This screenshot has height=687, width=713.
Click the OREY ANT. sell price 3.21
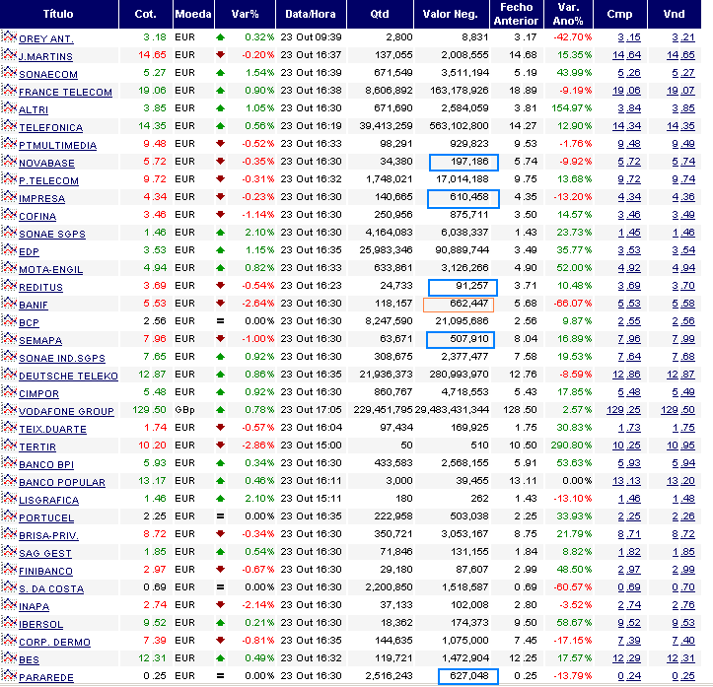(683, 37)
